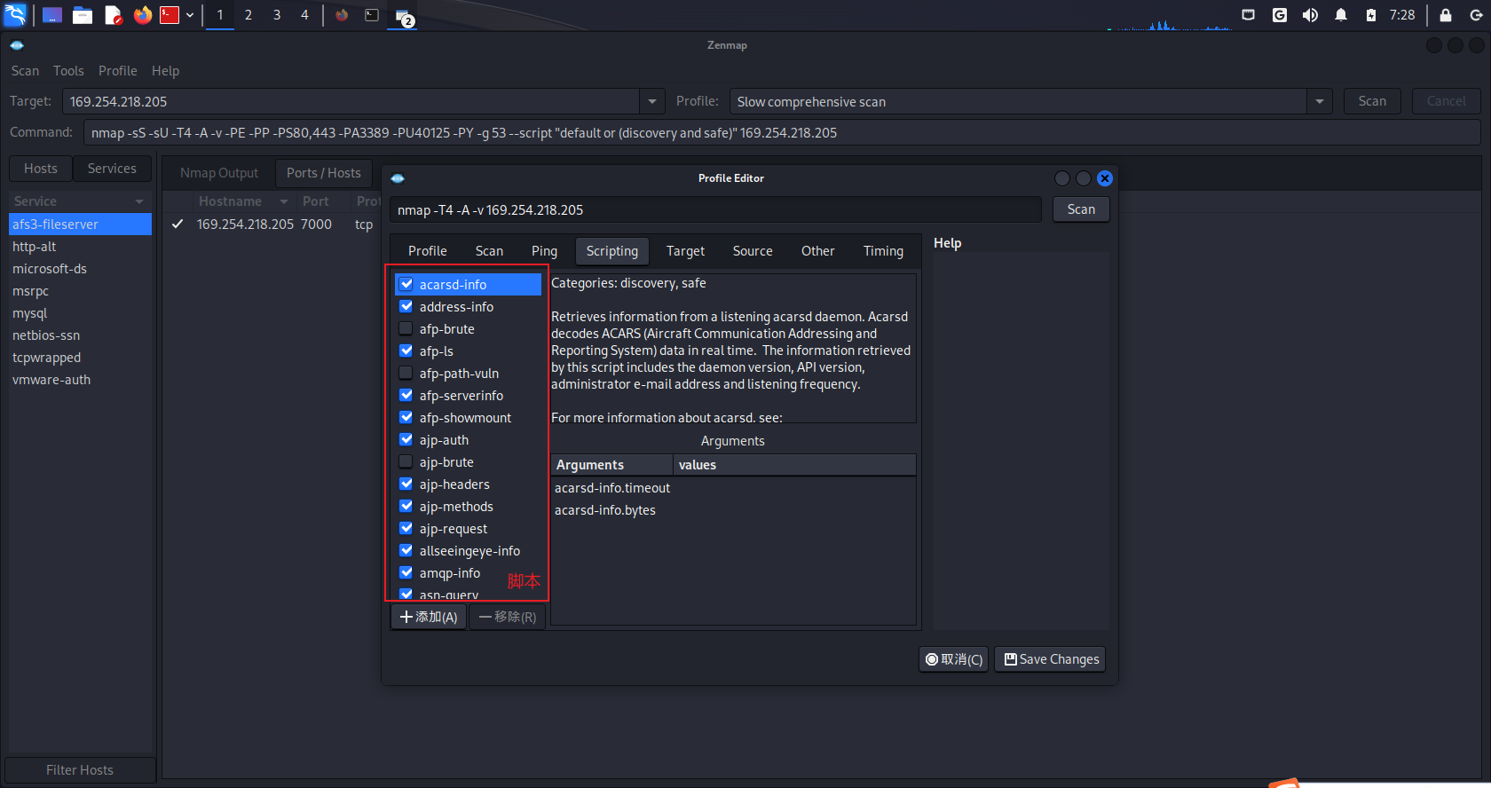Focus the running terminal taskbar window
This screenshot has height=788, width=1491.
click(x=372, y=15)
